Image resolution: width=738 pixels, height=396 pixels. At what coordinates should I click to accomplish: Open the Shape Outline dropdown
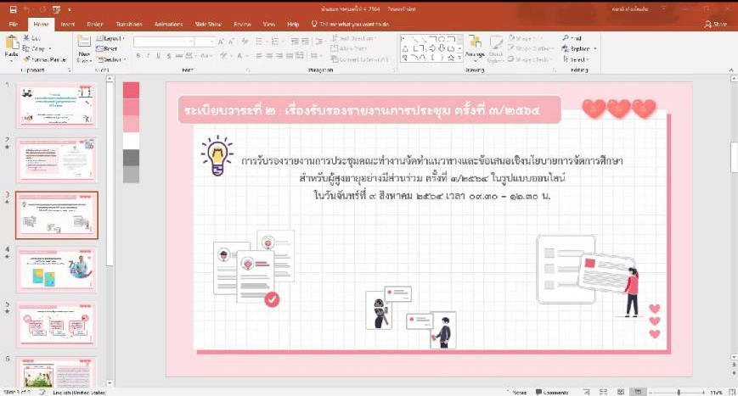[x=531, y=49]
